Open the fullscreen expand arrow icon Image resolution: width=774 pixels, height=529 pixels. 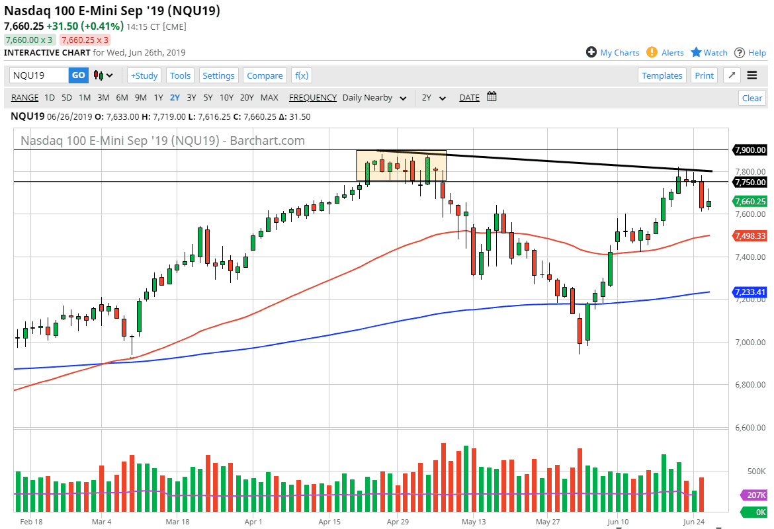731,75
